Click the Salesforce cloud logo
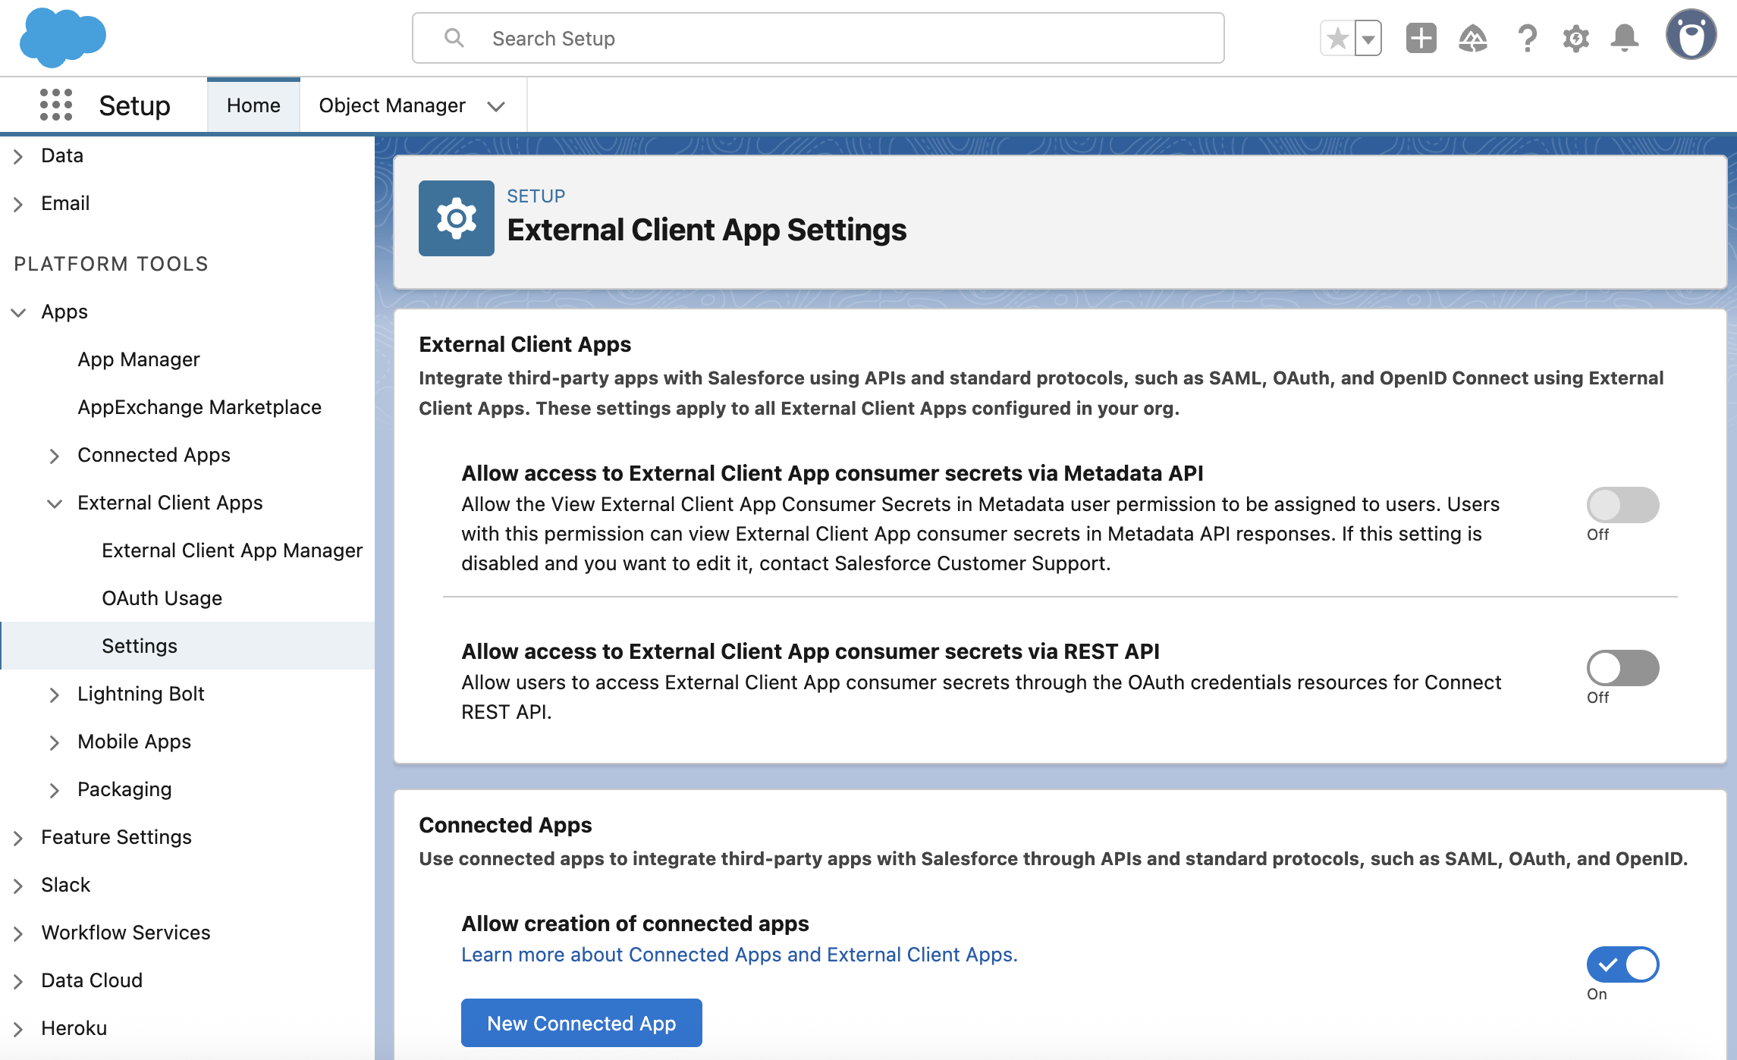The width and height of the screenshot is (1737, 1060). click(62, 36)
